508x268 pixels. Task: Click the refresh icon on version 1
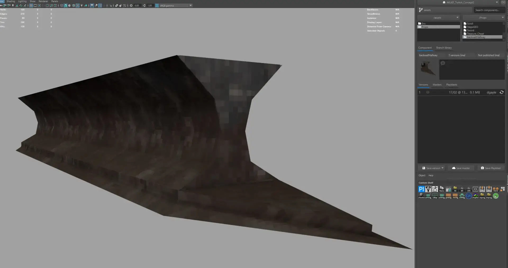click(501, 92)
